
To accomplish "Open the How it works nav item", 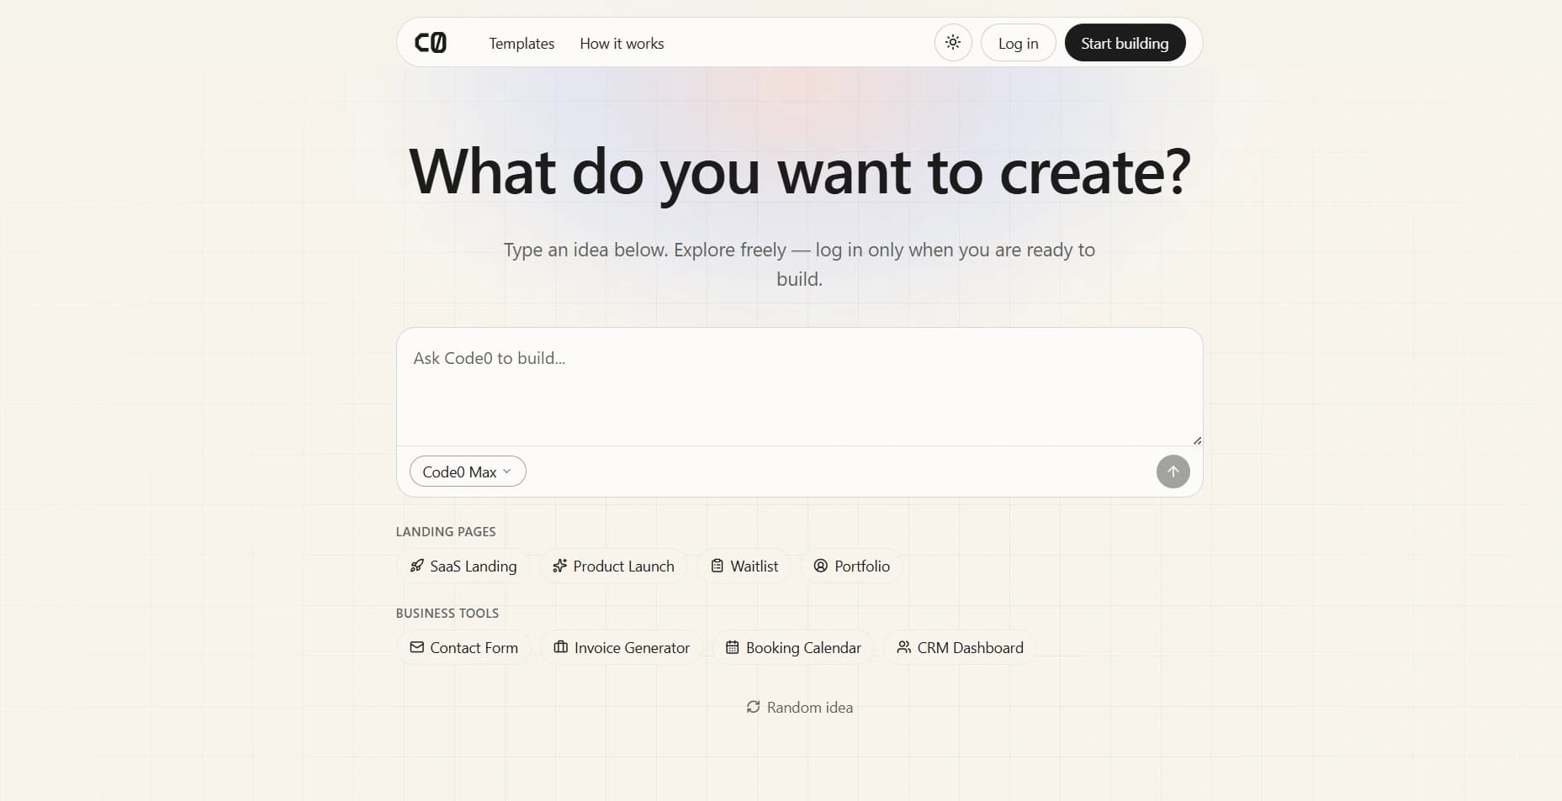I will [622, 43].
